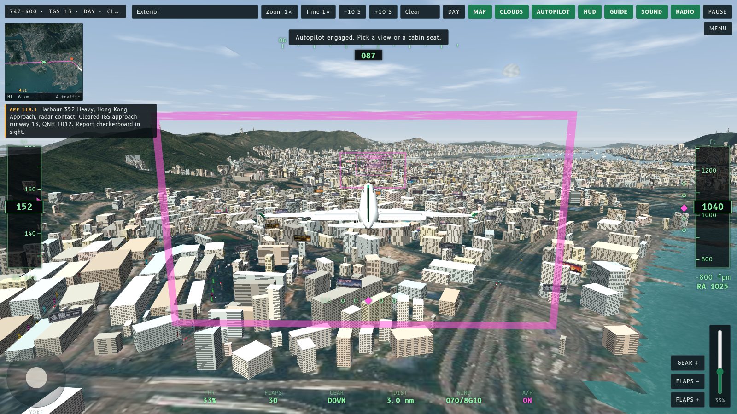Screen dimensions: 737x414
Task: Click the airspeed tape gauge
Action: (24, 207)
